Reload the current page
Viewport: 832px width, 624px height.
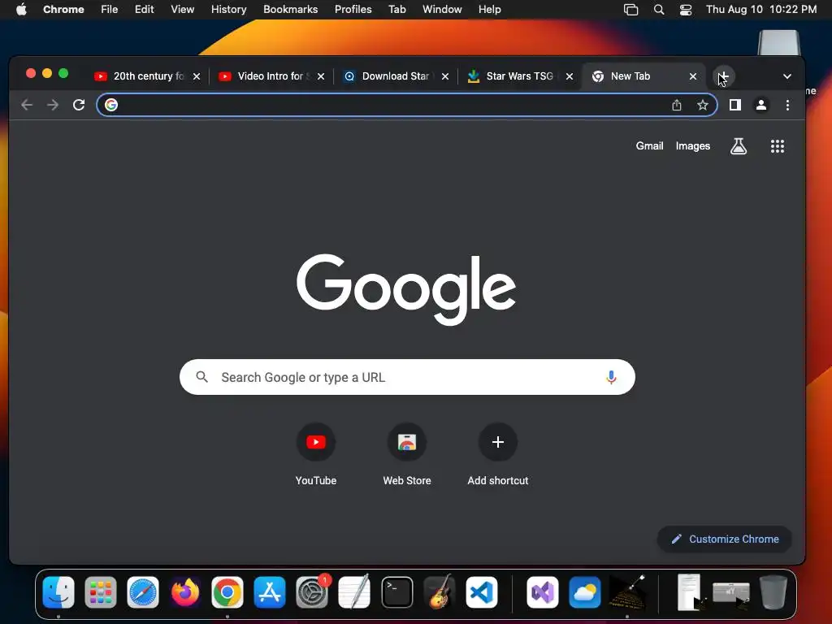[x=79, y=105]
